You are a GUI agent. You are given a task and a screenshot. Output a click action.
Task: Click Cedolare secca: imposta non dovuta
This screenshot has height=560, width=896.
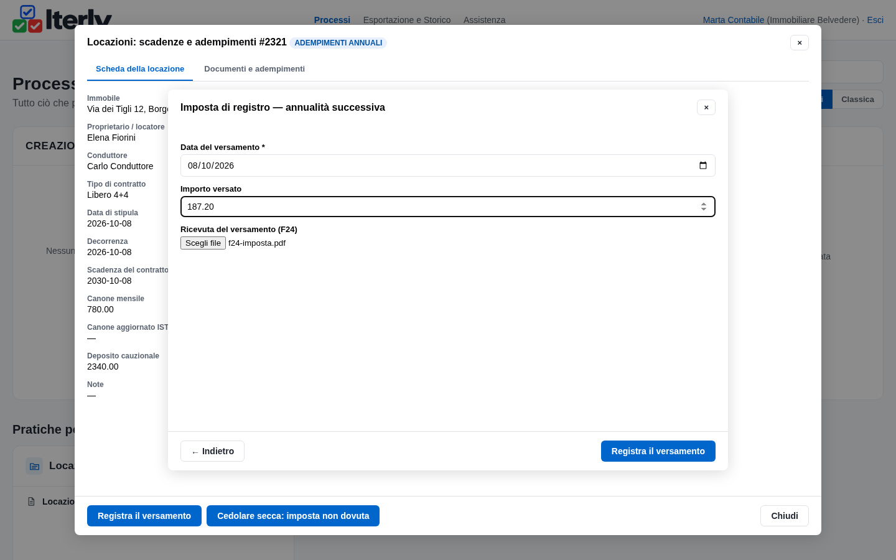click(x=293, y=516)
